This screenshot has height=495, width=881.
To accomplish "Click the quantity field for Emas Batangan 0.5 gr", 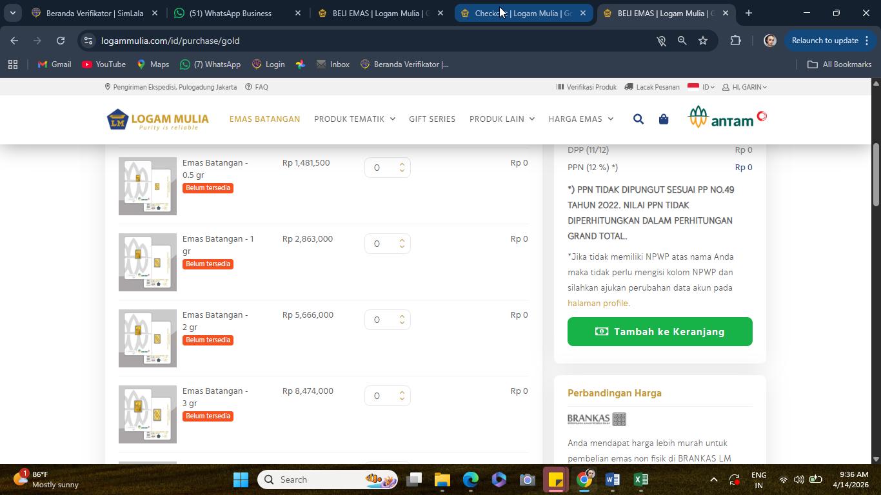I will point(387,168).
